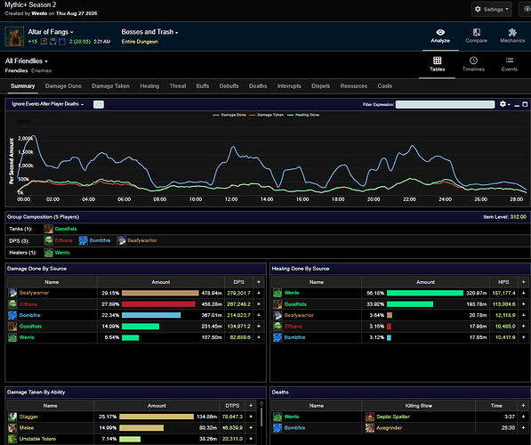Open the Settings dropdown
531x445 pixels.
tap(491, 9)
